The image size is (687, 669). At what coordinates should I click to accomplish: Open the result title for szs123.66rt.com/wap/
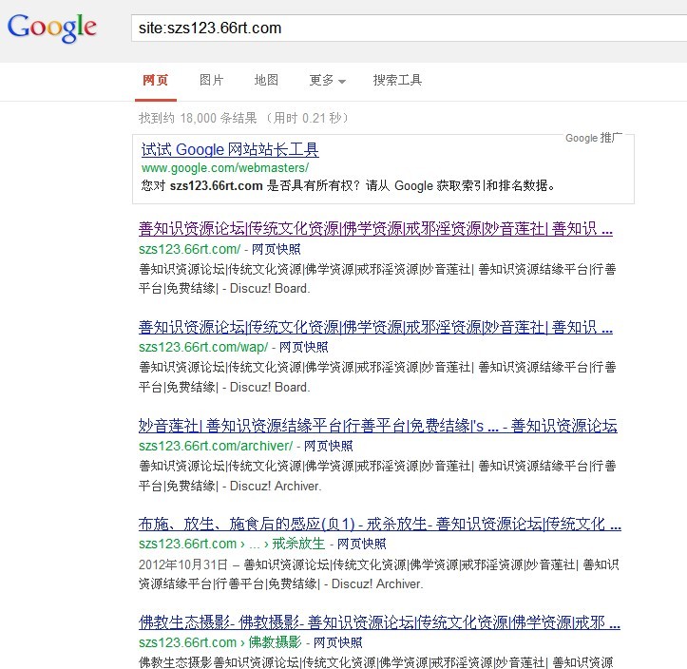pyautogui.click(x=375, y=327)
